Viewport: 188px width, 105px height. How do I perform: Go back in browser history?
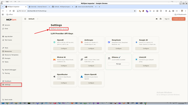tap(3, 11)
